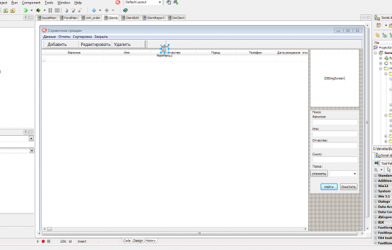Click the Фамилия search input field
The width and height of the screenshot is (392, 250).
point(335,122)
